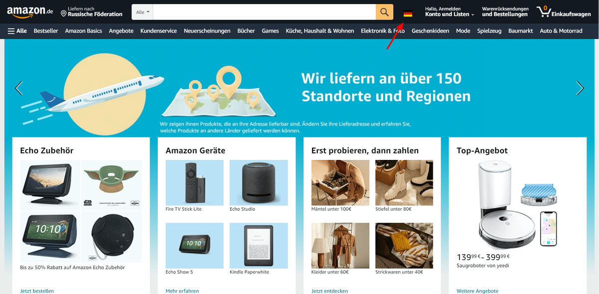Open the Alle hamburger menu
599x294 pixels.
tap(17, 31)
